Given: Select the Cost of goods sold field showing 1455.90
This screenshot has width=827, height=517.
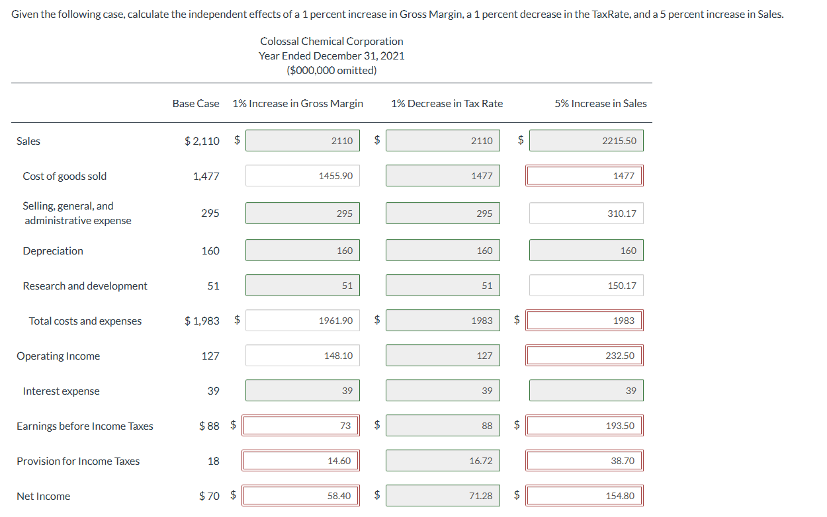Looking at the screenshot, I should coord(302,175).
